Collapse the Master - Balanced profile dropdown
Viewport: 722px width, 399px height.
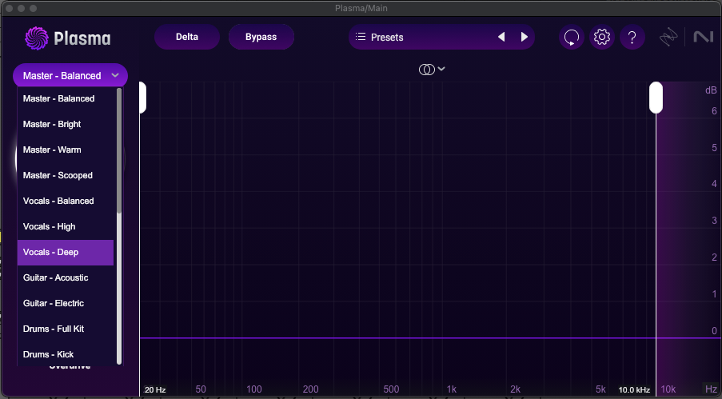(x=70, y=75)
